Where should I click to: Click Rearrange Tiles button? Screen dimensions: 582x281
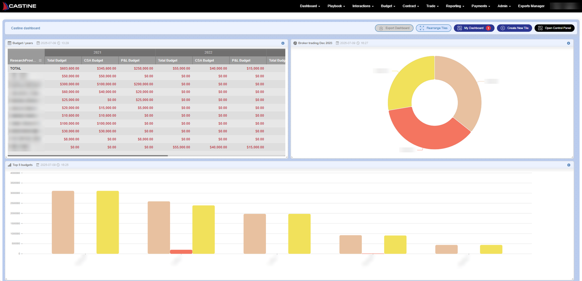(x=433, y=28)
